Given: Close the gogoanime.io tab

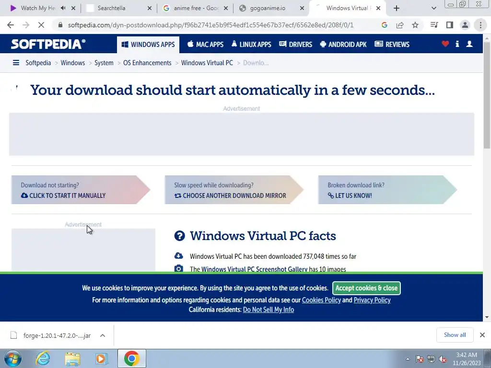Looking at the screenshot, I should [302, 8].
